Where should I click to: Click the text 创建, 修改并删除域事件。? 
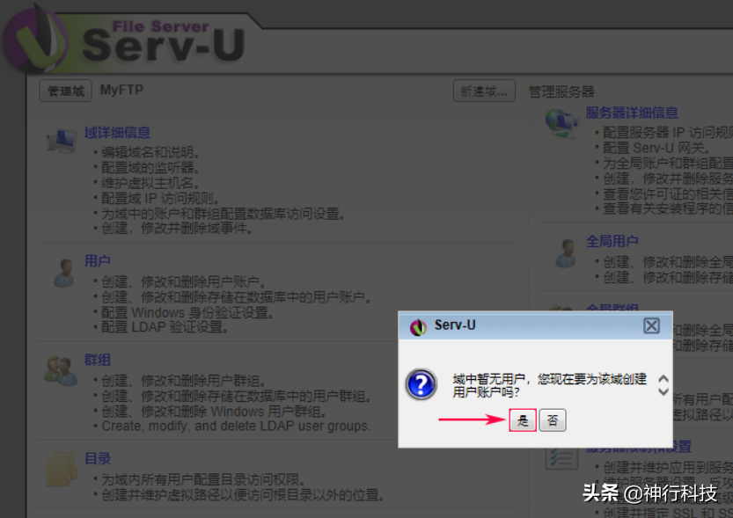point(177,229)
